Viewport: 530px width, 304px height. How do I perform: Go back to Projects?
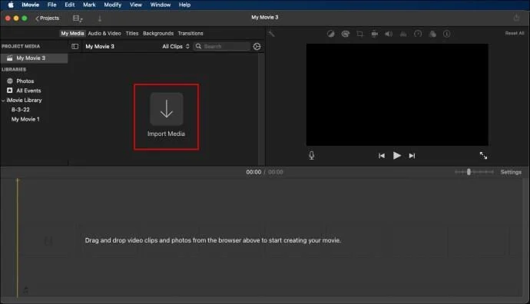coord(48,18)
